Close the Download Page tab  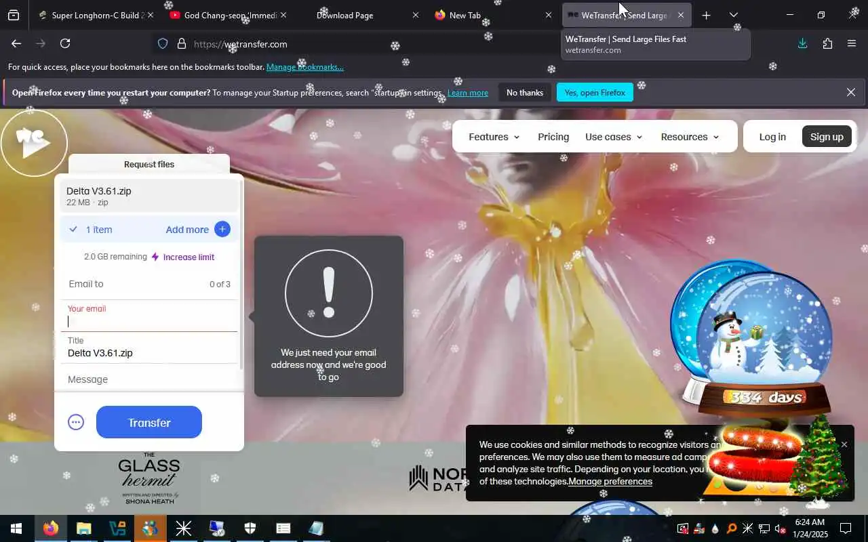click(415, 15)
